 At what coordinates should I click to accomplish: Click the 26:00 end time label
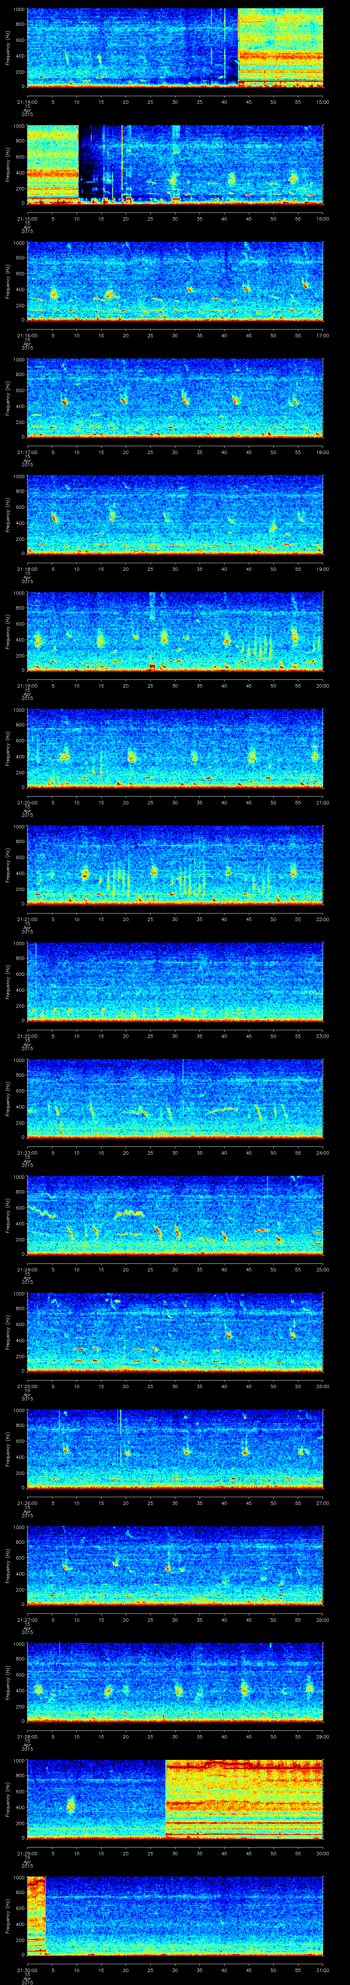323,1386
